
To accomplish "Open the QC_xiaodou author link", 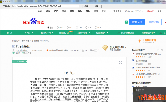I will 22,51.
